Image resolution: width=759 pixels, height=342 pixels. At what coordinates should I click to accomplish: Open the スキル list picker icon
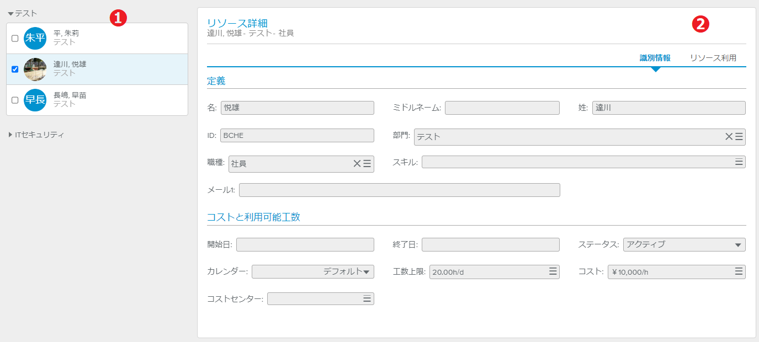tap(739, 162)
